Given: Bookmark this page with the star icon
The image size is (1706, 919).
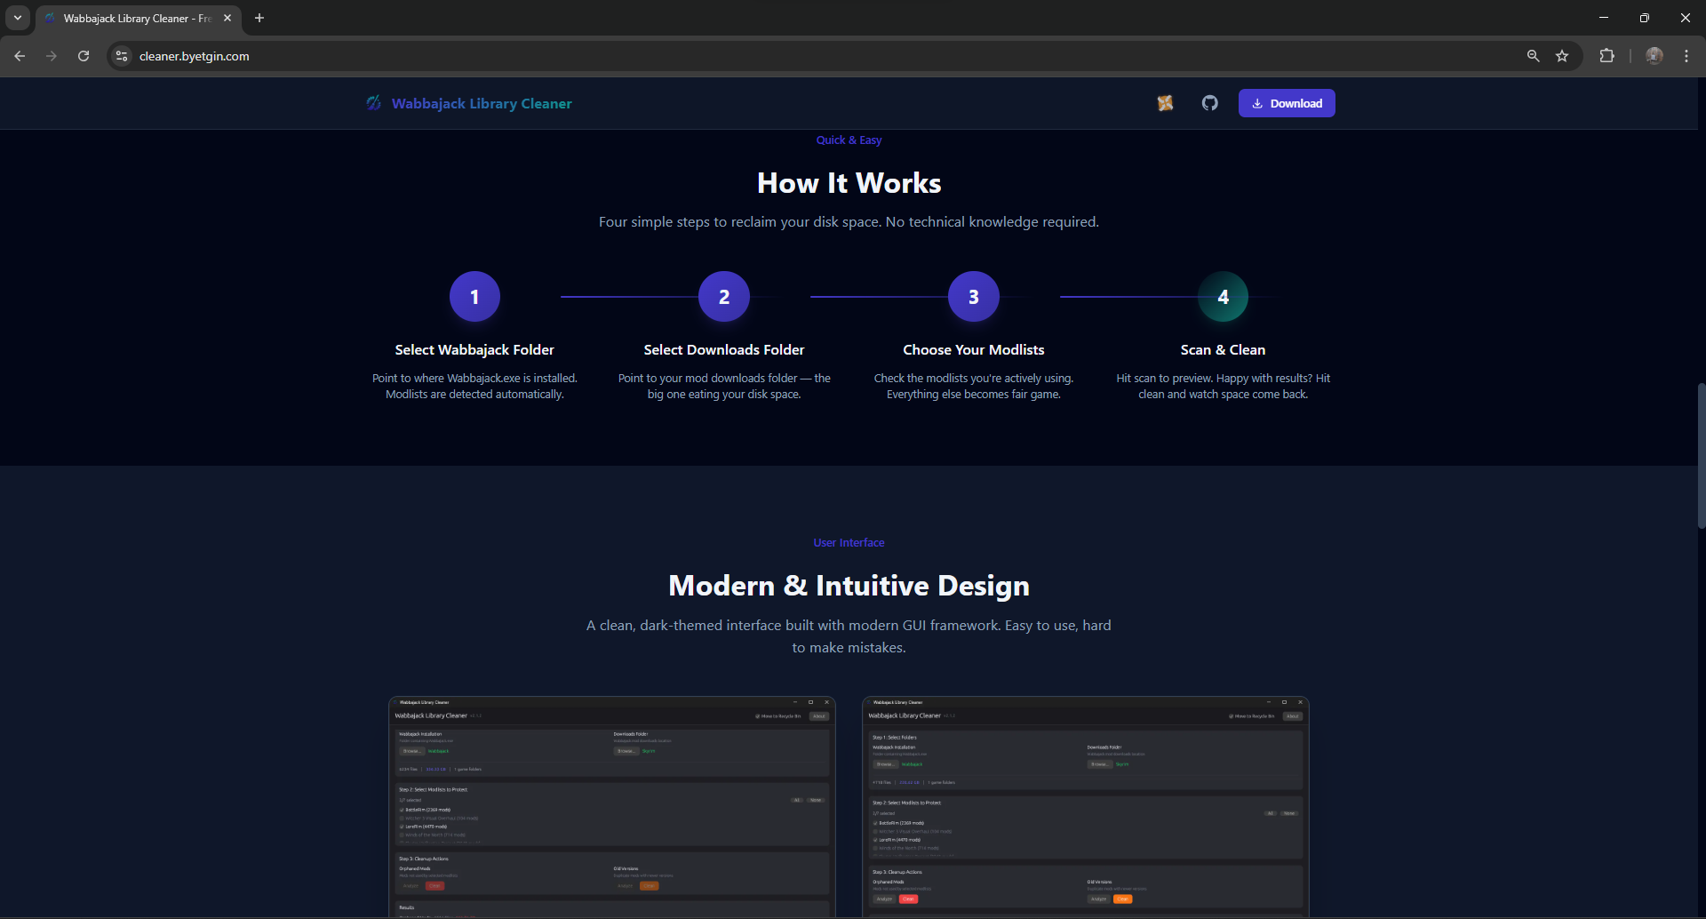Looking at the screenshot, I should pyautogui.click(x=1562, y=56).
